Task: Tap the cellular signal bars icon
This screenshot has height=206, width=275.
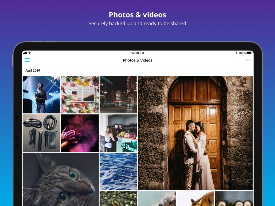Action: tap(25, 53)
